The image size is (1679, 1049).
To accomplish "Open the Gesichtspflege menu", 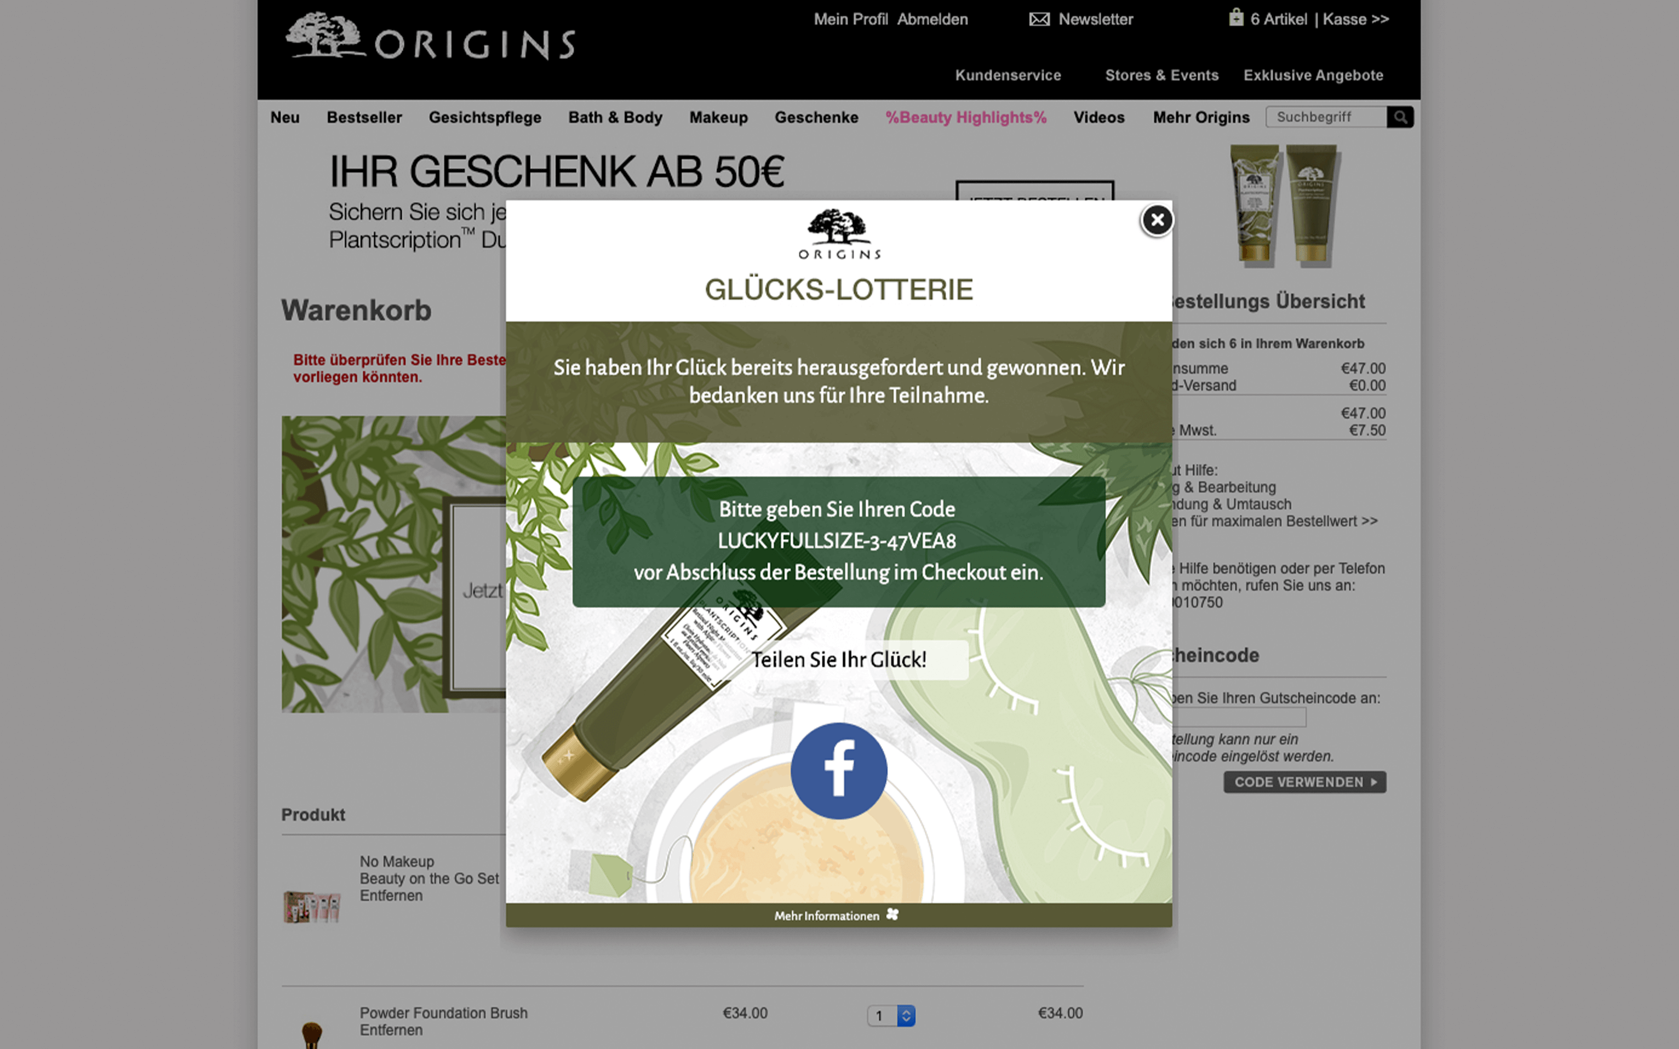I will click(485, 117).
